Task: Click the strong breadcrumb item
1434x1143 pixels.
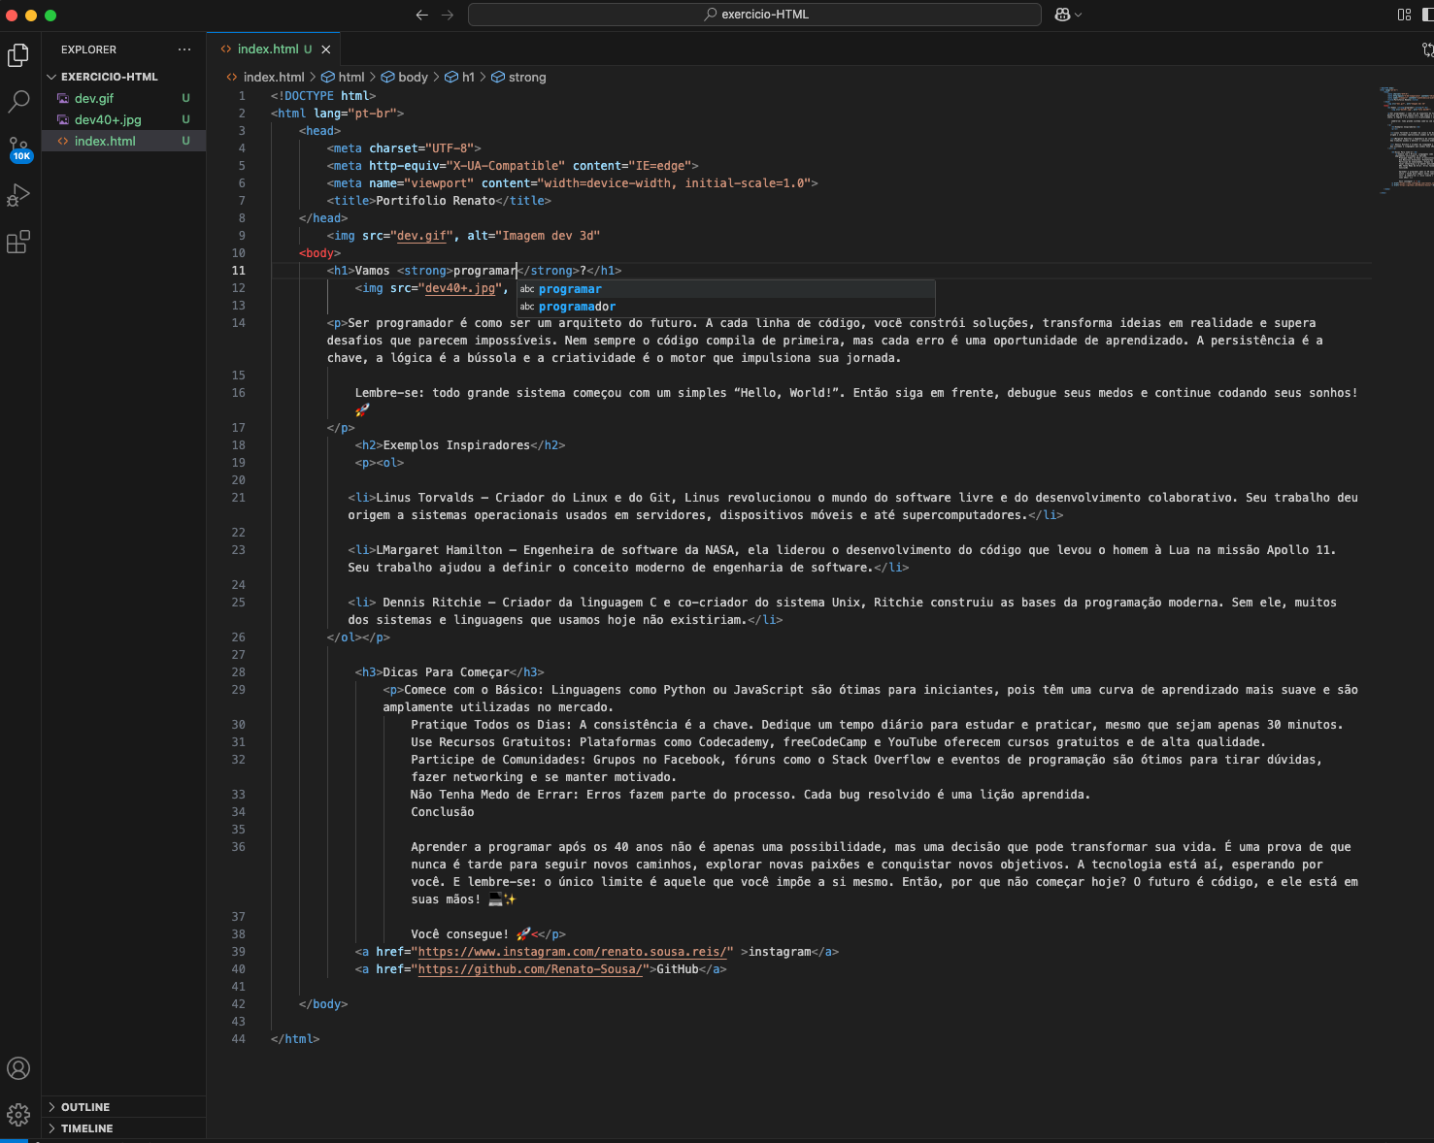Action: [518, 78]
